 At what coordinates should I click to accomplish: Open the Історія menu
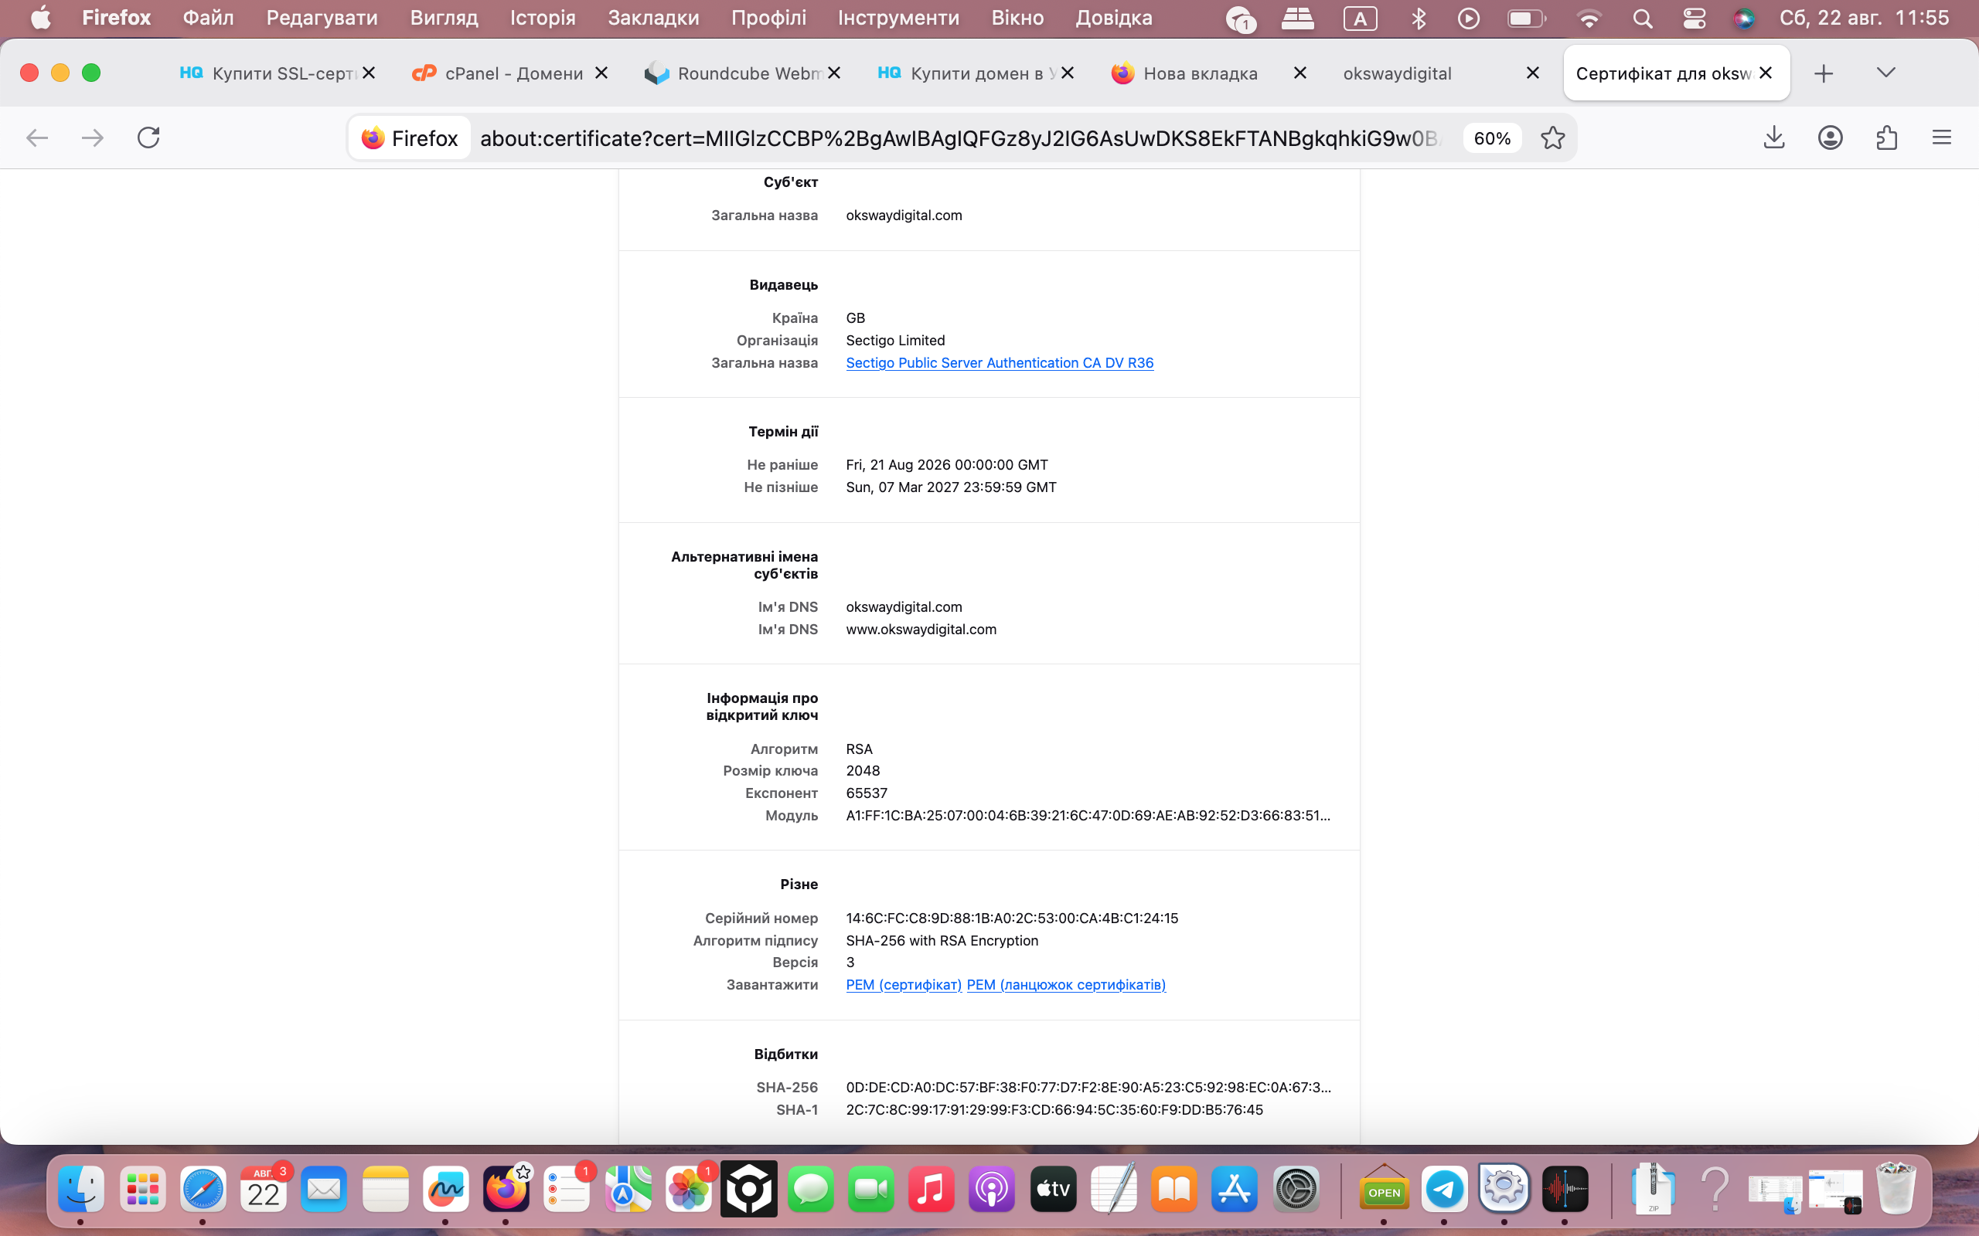(x=542, y=18)
